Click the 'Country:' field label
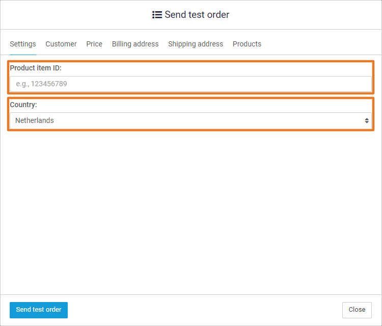Viewport: 382px width, 326px height. point(23,105)
